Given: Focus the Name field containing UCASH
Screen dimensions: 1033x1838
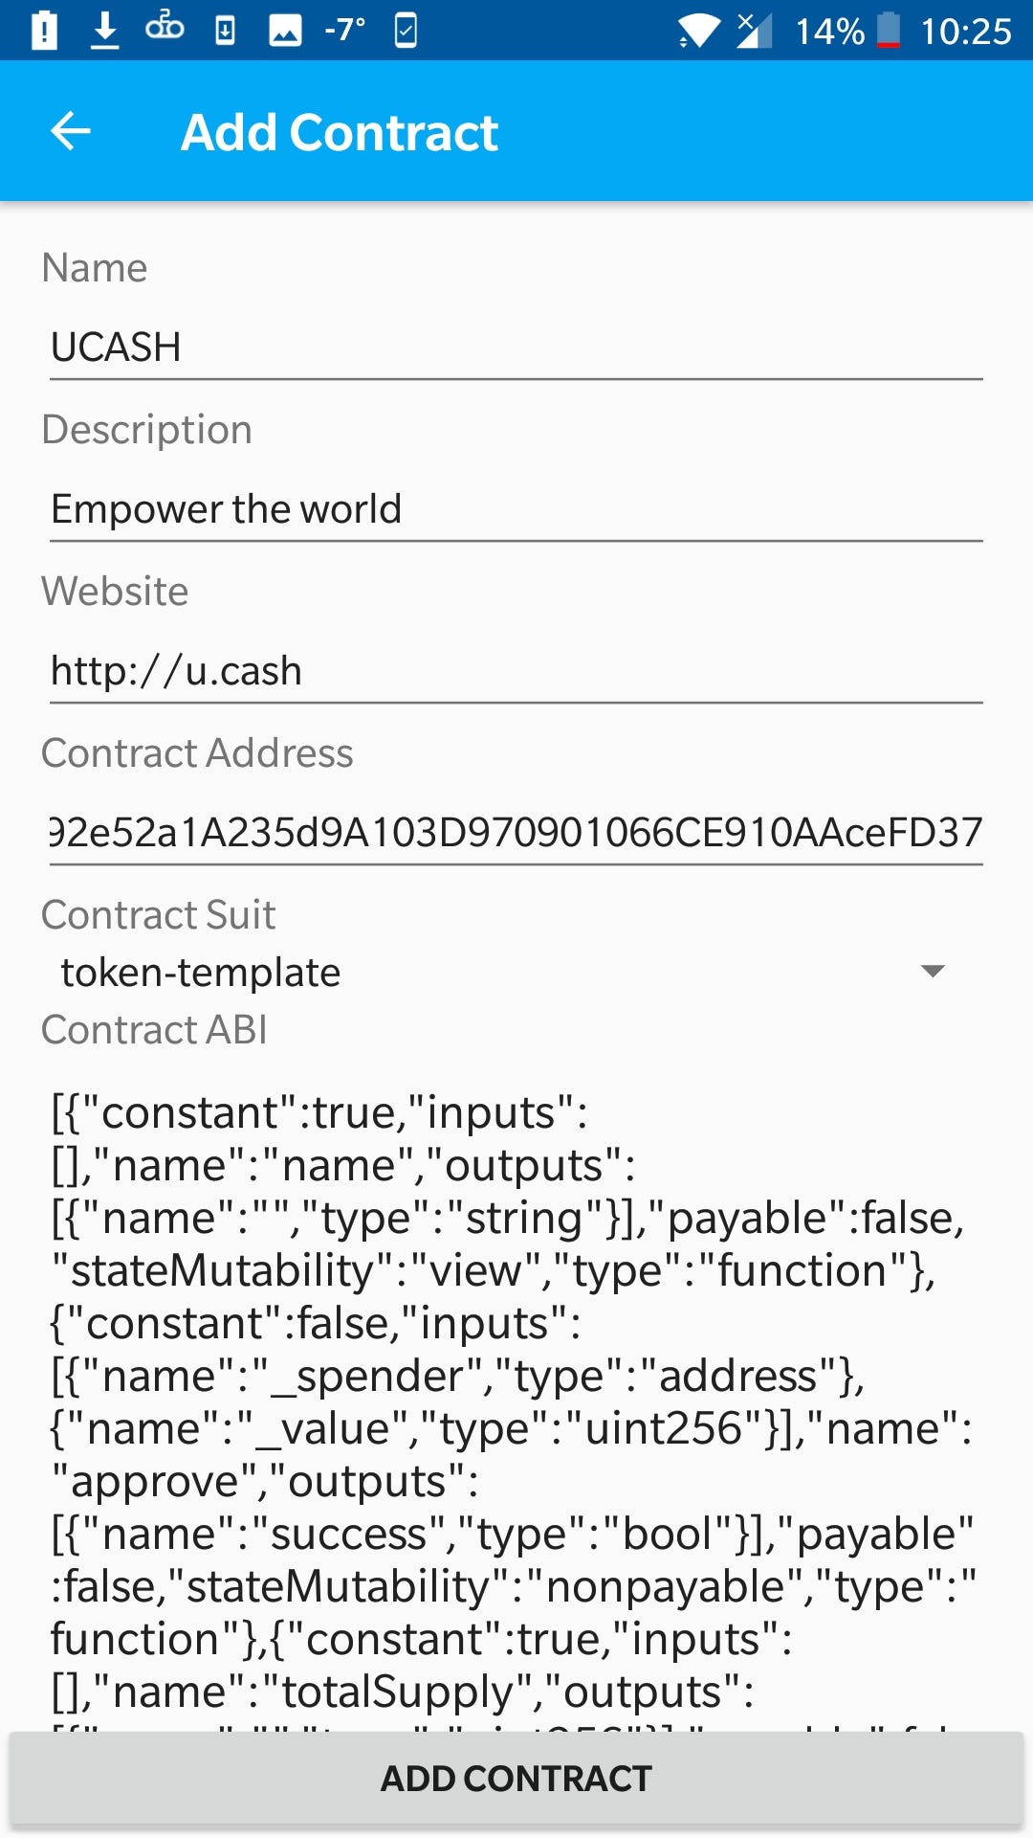Looking at the screenshot, I should click(x=516, y=347).
